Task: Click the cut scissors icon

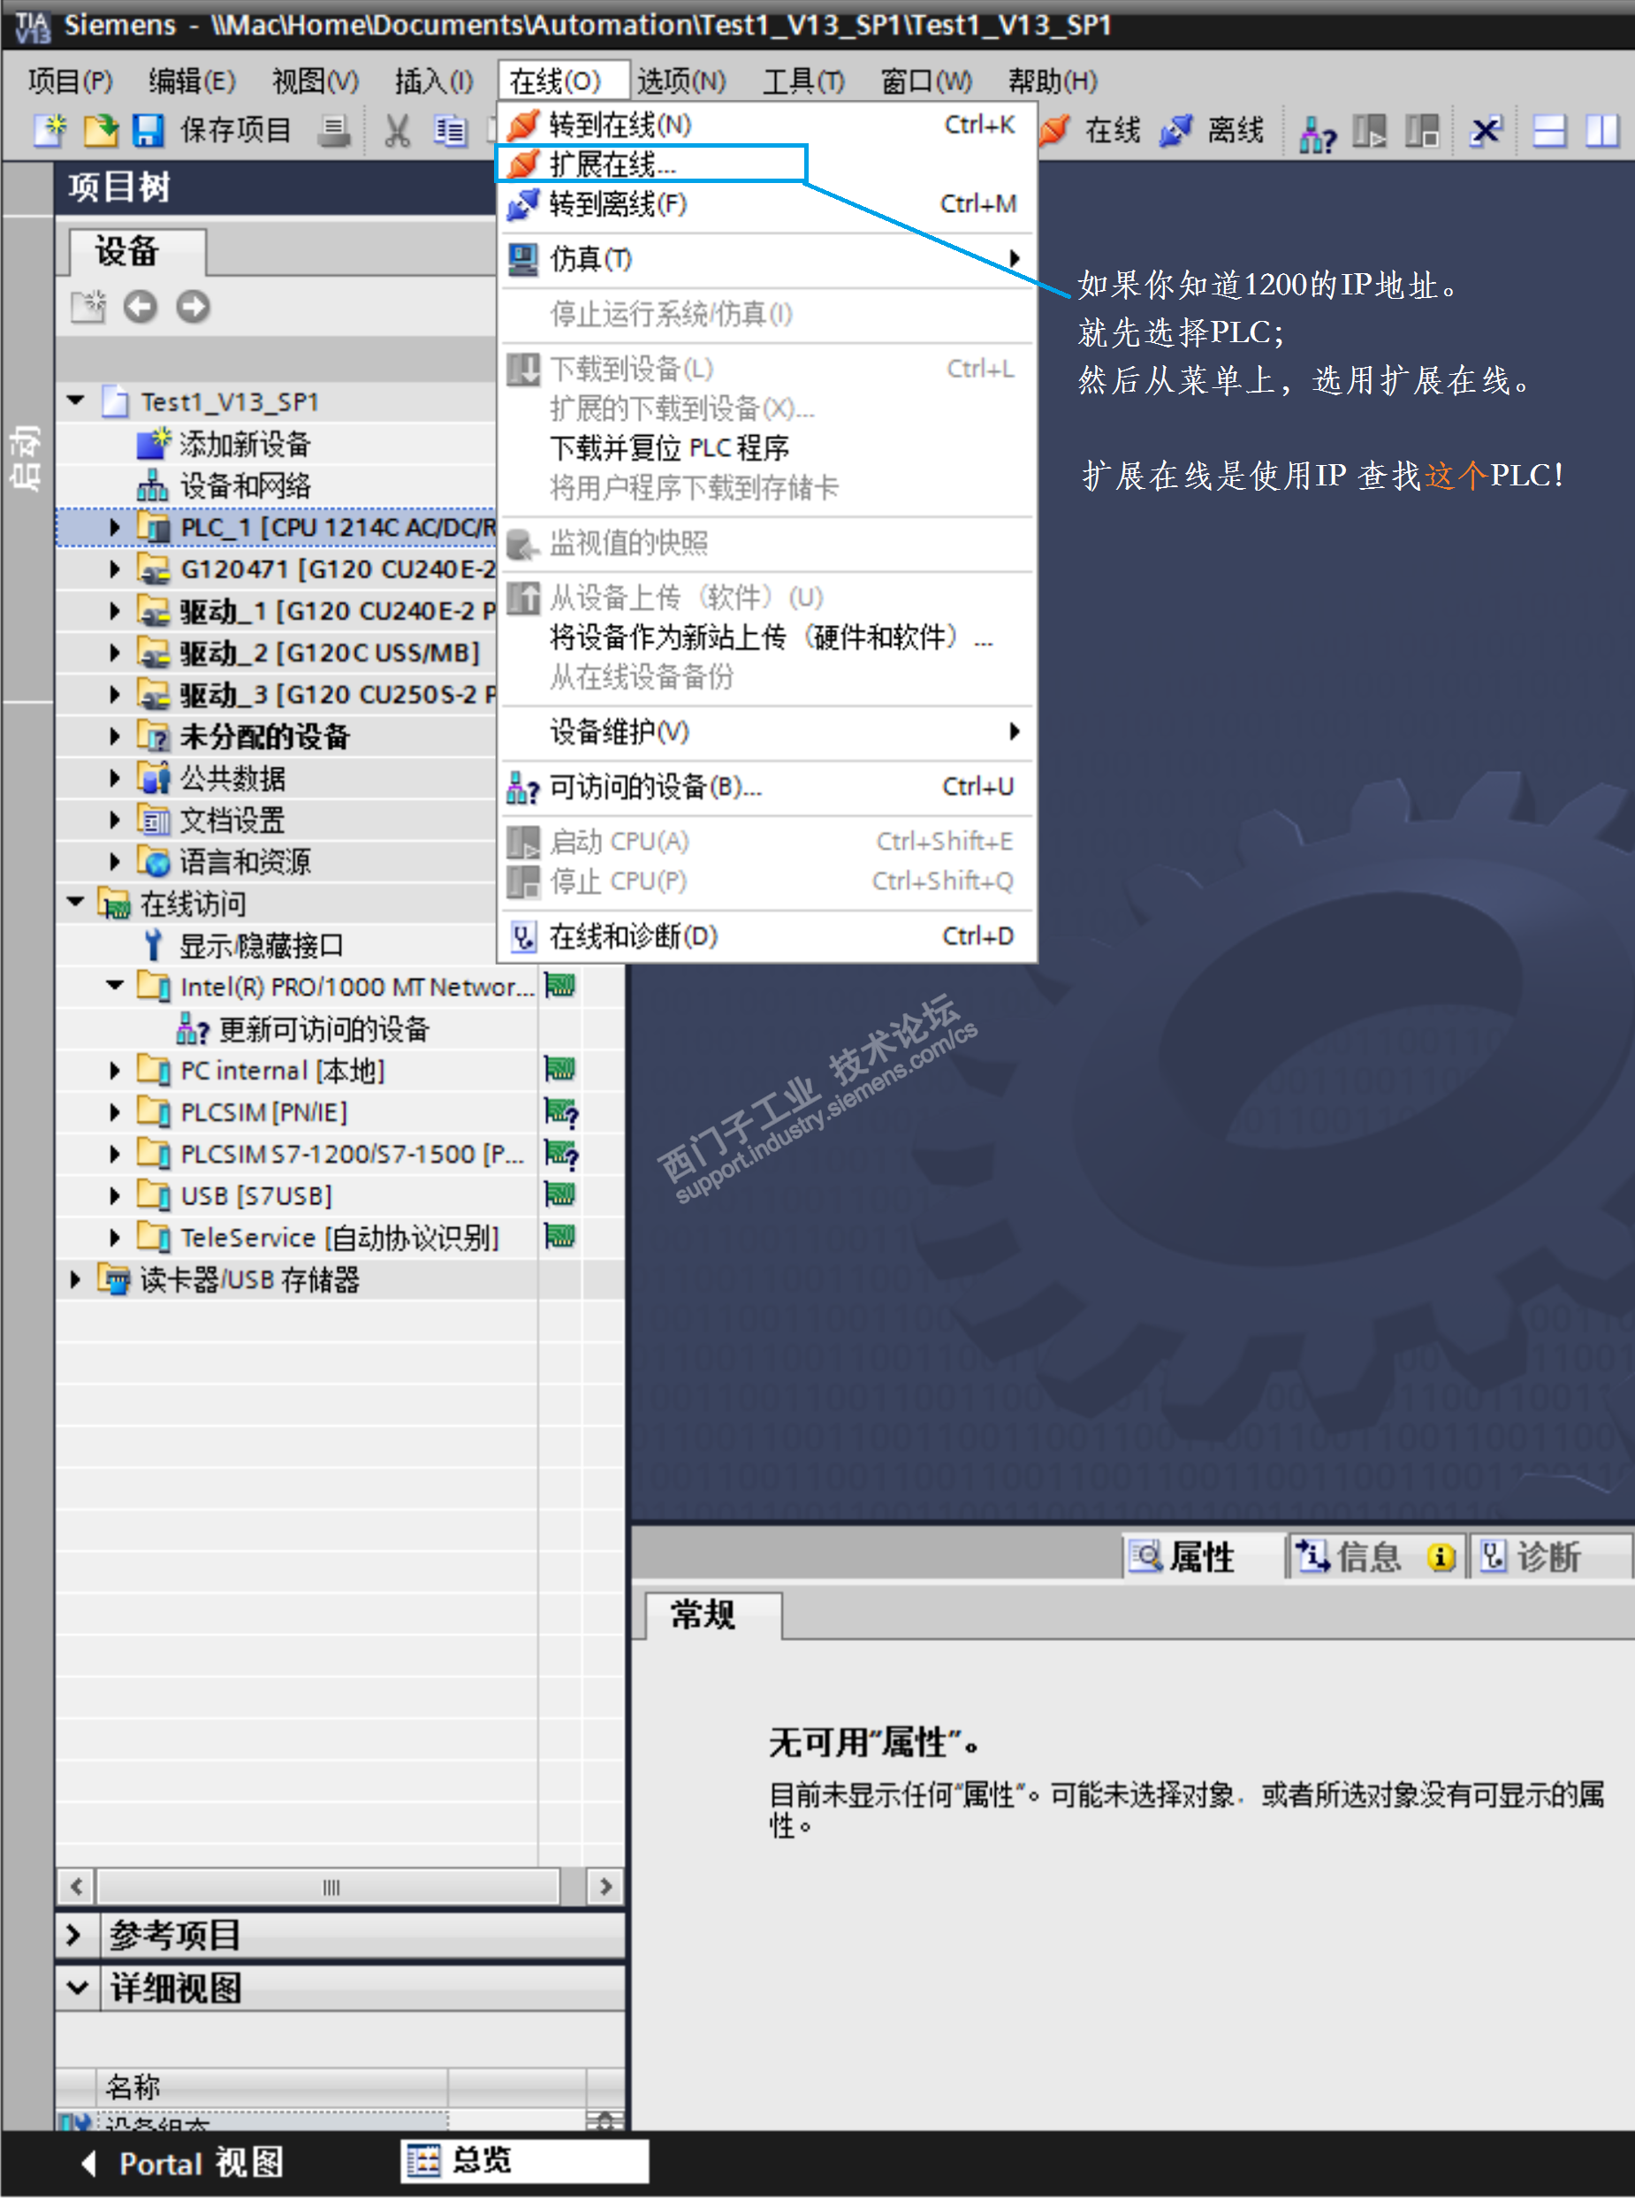Action: coord(398,131)
